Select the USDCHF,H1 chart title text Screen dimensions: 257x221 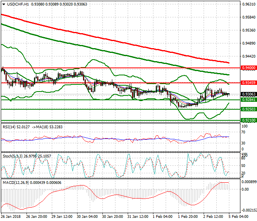18,4
